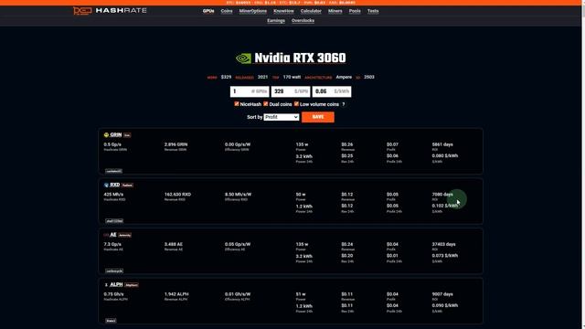Screen dimensions: 585x329
Task: Click the algorithm tag next to ALPH
Action: tap(132, 285)
